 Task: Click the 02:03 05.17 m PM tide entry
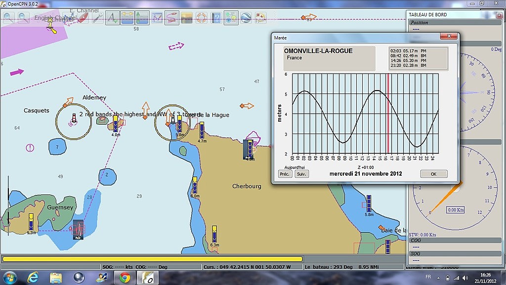point(408,51)
